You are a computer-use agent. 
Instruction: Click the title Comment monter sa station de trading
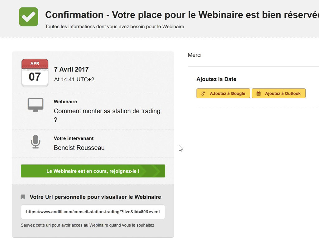click(107, 111)
